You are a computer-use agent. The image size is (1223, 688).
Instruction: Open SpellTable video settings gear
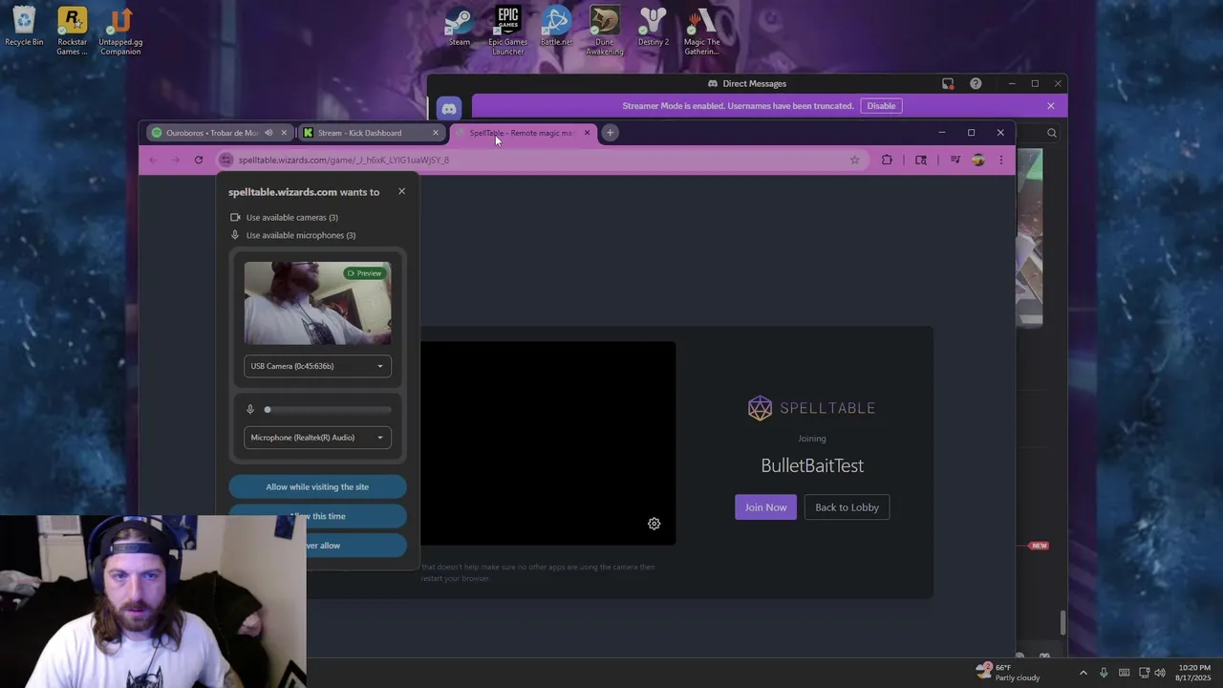[654, 524]
